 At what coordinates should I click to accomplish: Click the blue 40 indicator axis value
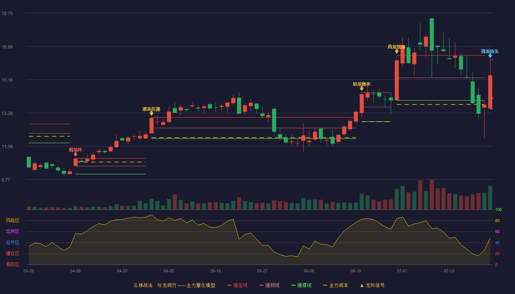(x=497, y=243)
